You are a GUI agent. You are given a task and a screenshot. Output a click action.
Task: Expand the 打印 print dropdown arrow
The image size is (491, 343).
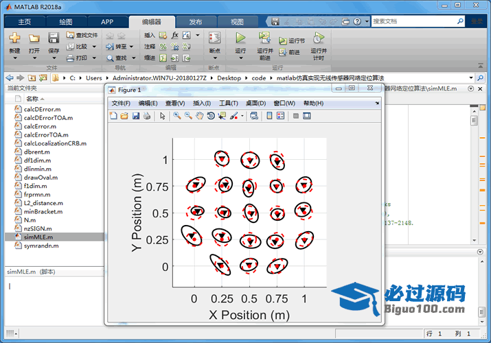[x=93, y=58]
